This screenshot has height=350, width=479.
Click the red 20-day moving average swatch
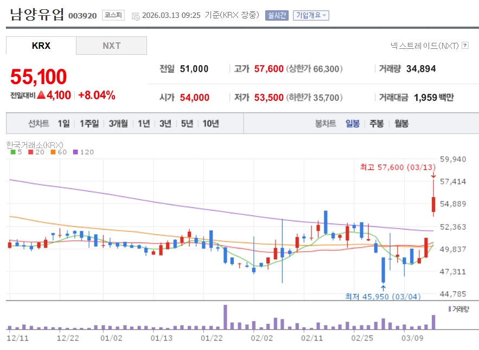(x=30, y=152)
